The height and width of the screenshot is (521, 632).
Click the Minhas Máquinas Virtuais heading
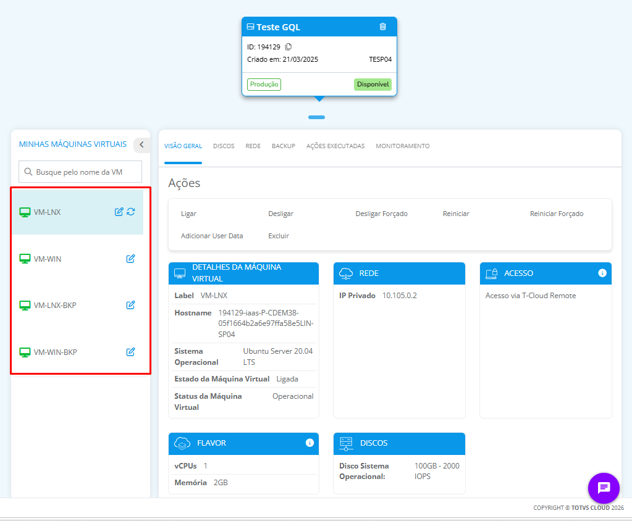point(72,144)
